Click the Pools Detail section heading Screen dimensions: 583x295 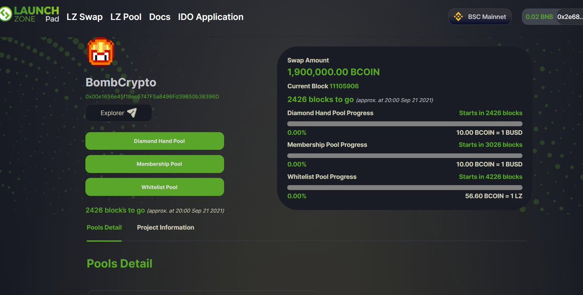click(x=120, y=263)
